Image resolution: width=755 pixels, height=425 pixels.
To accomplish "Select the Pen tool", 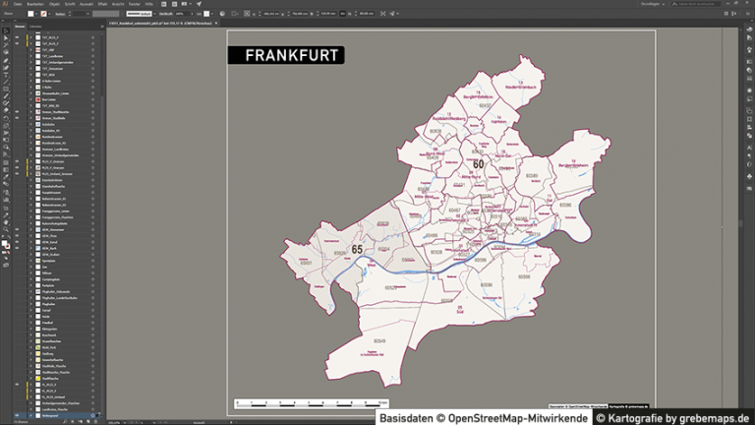I will (6, 61).
